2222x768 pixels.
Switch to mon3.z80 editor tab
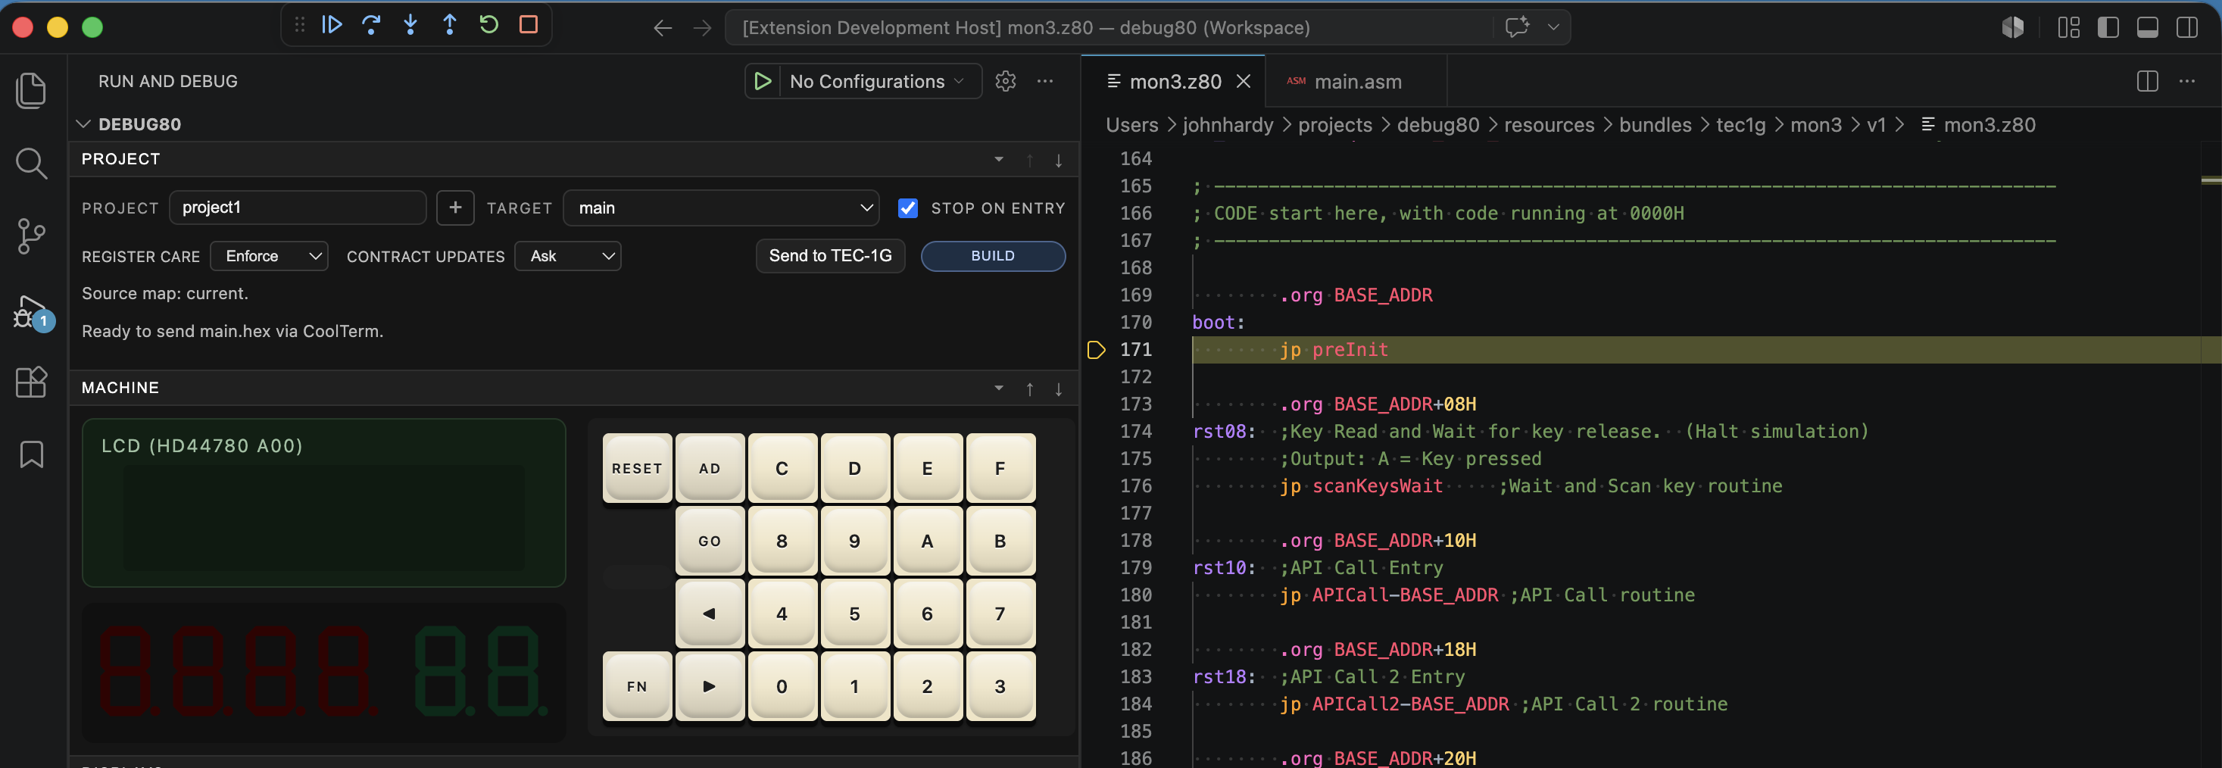pyautogui.click(x=1175, y=81)
